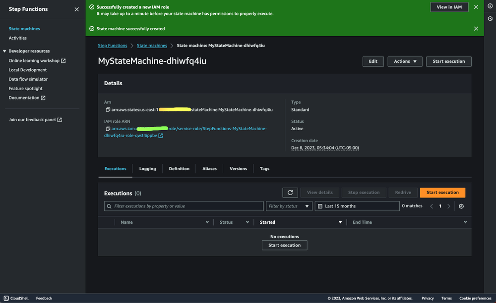Screen dimensions: 496x303
Task: Open executions table preferences gear
Action: click(461, 206)
